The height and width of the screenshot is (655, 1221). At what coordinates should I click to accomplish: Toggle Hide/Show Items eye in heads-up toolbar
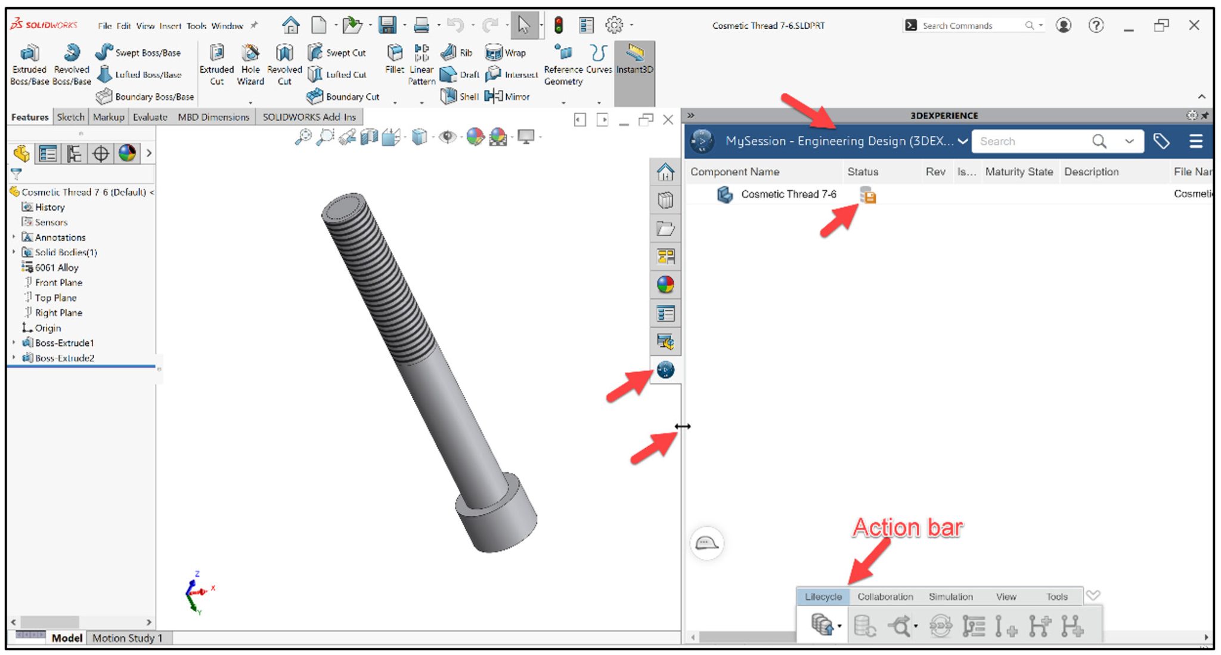(448, 137)
